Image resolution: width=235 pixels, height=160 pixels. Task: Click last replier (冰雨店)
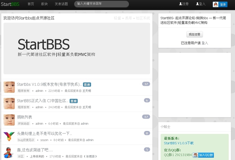pyautogui.click(x=90, y=156)
